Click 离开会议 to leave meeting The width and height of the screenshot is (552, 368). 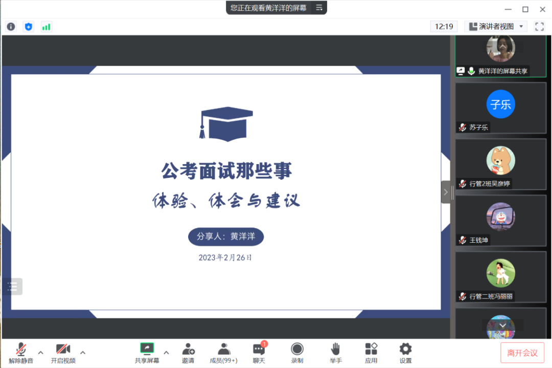click(x=522, y=353)
